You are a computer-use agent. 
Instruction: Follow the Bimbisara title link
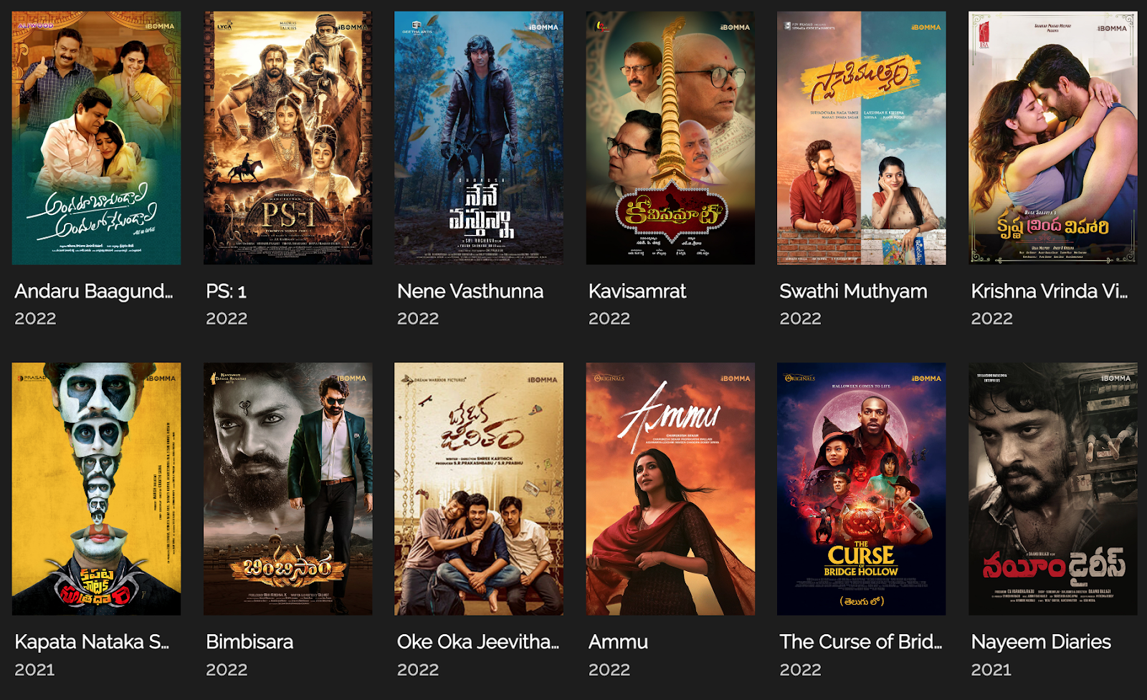[249, 641]
